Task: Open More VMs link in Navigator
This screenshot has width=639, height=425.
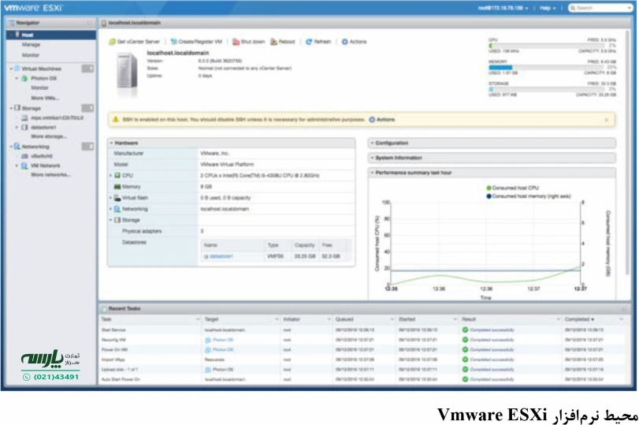Action: pos(45,98)
